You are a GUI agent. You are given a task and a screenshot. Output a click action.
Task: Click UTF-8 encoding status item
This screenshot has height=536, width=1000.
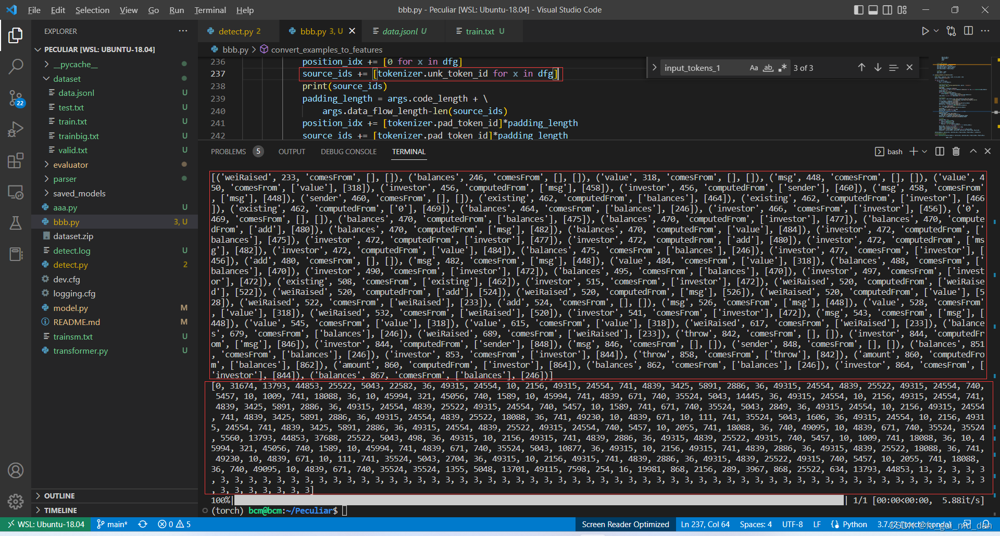792,525
